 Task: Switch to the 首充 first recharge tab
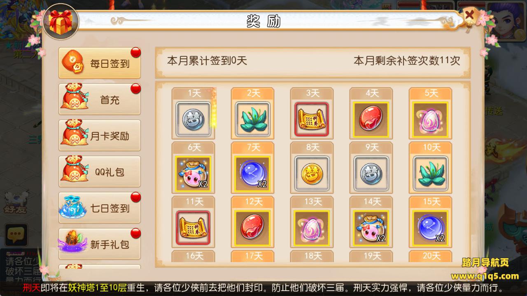pos(100,99)
